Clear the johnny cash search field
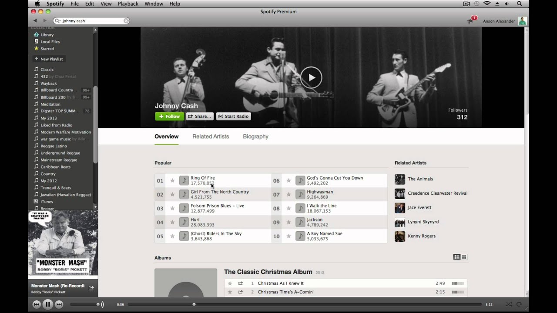 (x=126, y=20)
